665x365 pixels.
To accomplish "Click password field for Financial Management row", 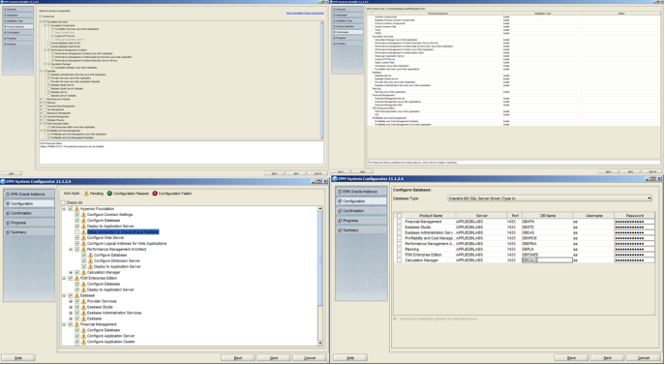I will [634, 222].
